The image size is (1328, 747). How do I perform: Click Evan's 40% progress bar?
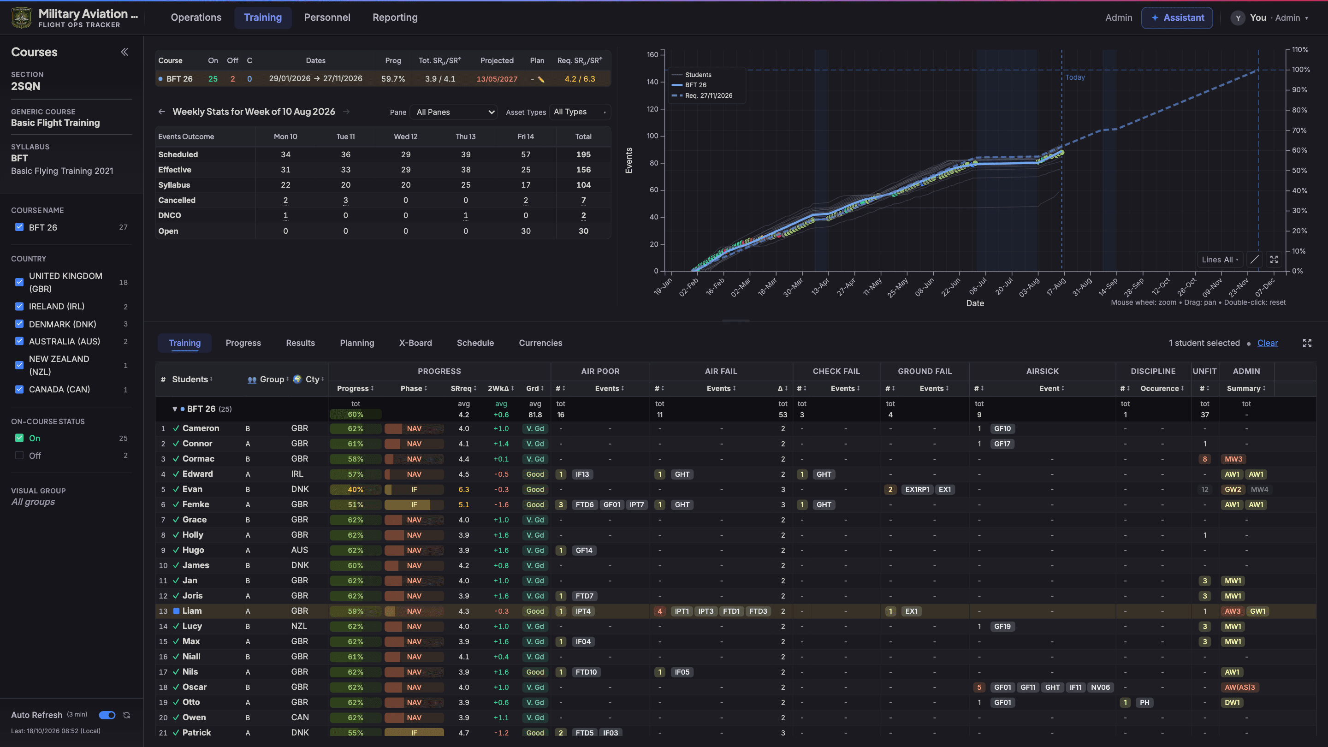(x=356, y=490)
